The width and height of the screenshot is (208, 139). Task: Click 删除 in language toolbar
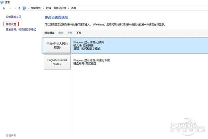pos(61,33)
